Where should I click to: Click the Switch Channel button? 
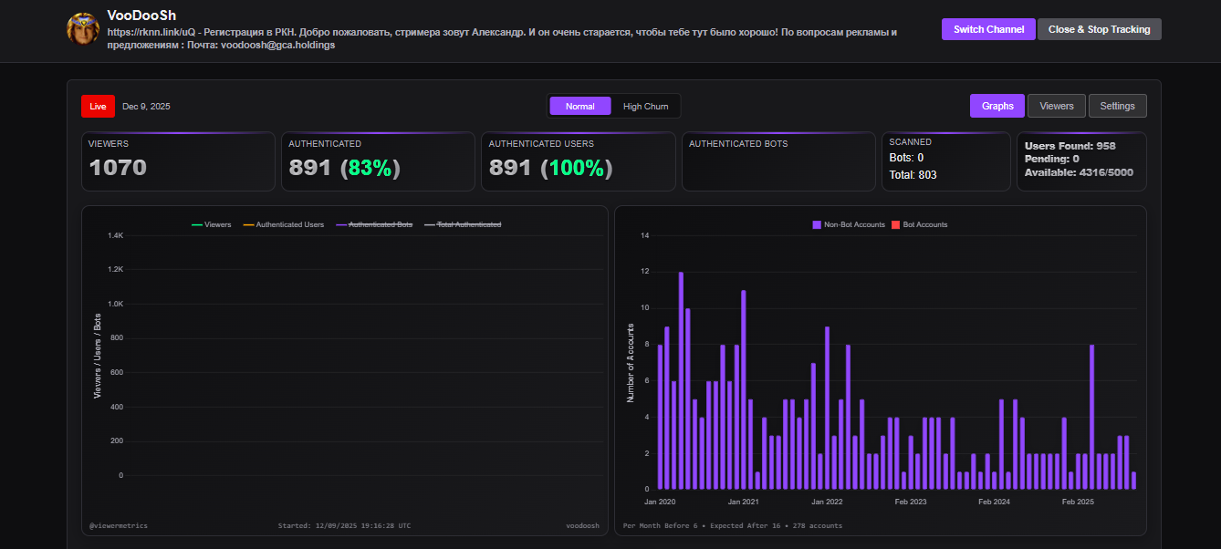coord(988,29)
